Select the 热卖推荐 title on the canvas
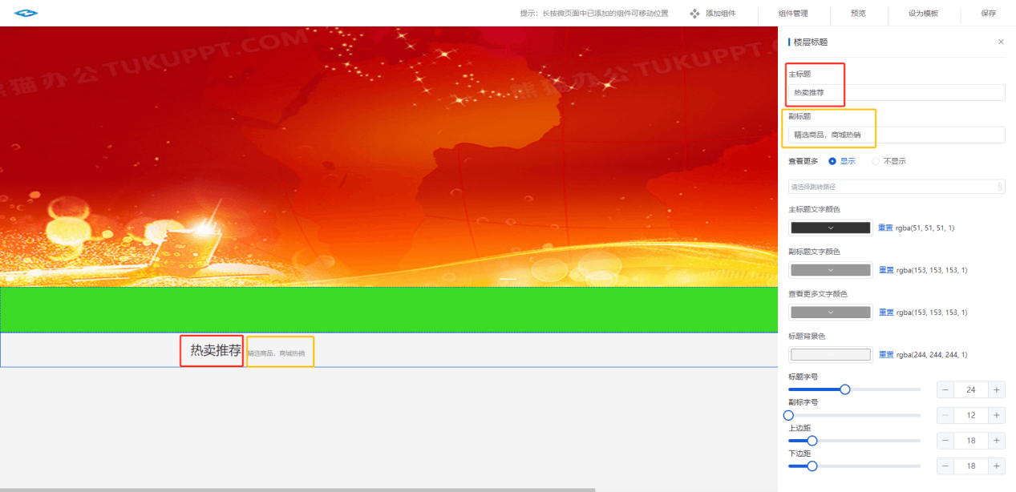 tap(215, 350)
